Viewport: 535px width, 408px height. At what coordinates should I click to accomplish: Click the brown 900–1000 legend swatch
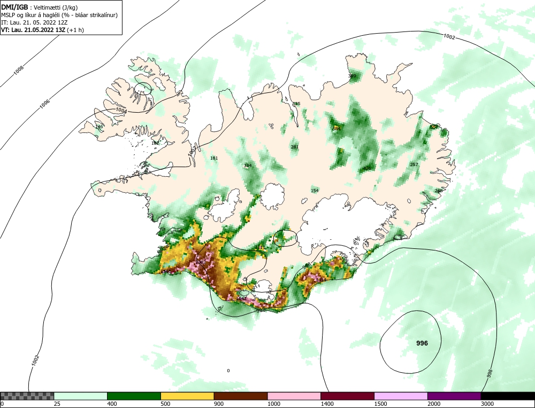click(x=241, y=396)
